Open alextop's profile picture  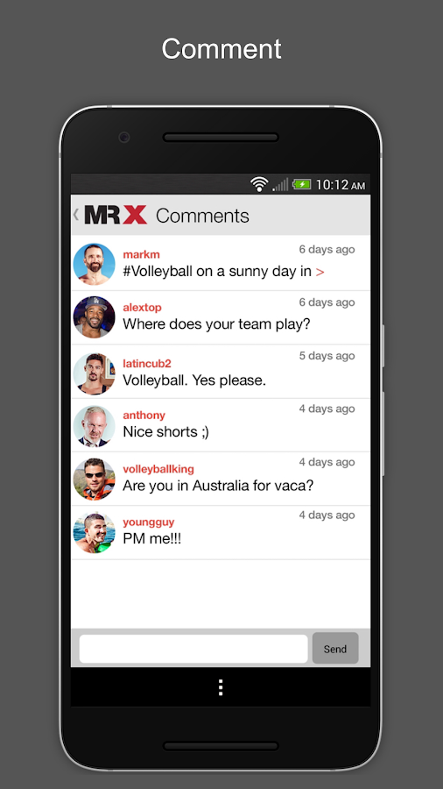tap(94, 317)
